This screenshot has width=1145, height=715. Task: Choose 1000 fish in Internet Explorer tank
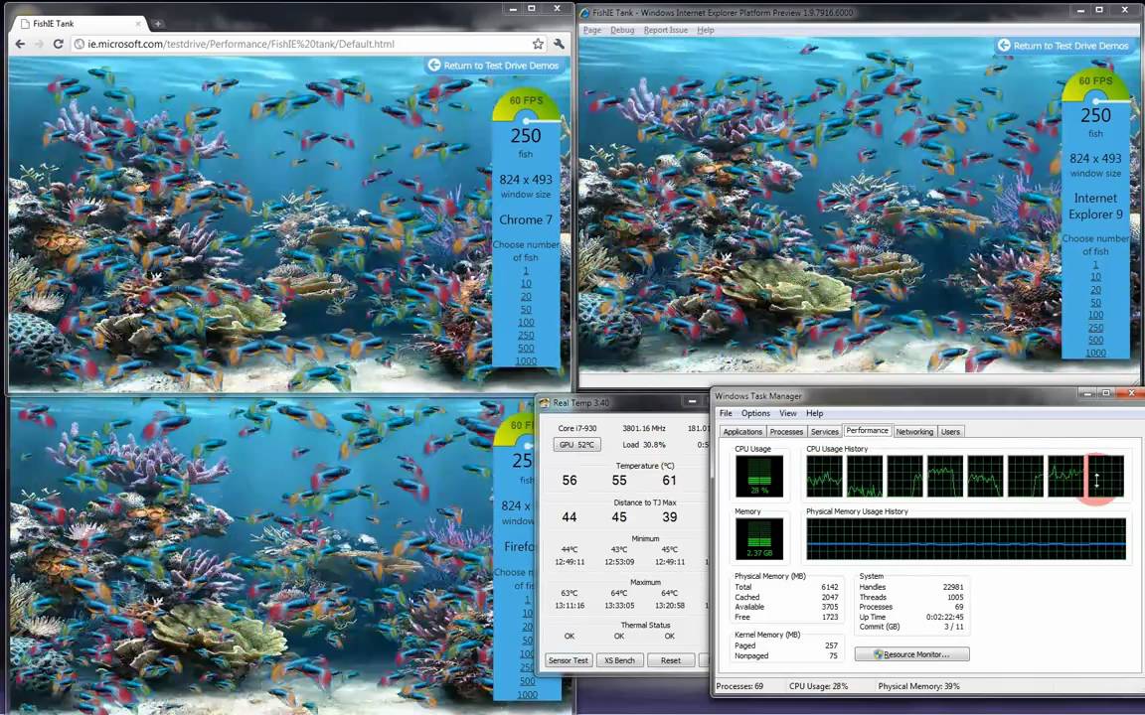pos(1095,354)
